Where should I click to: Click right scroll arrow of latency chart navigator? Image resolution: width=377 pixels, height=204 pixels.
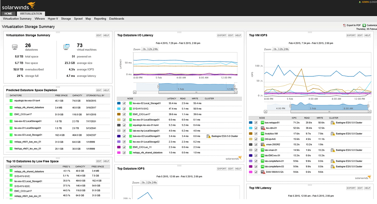[236, 92]
